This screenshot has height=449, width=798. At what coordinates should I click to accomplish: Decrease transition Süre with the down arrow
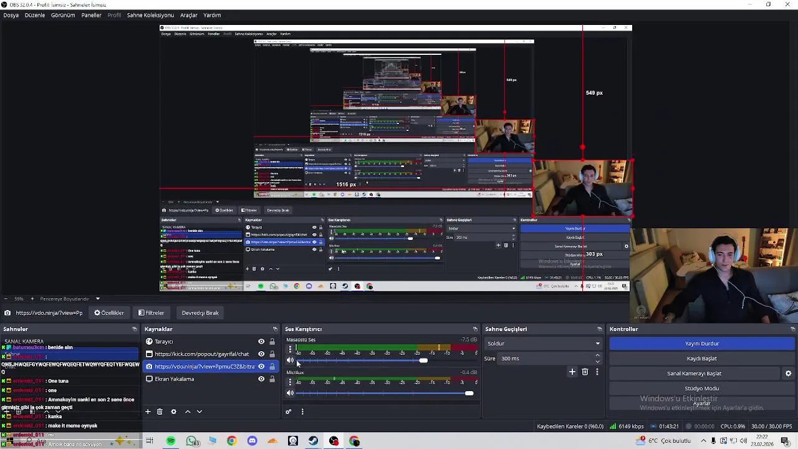pyautogui.click(x=597, y=361)
